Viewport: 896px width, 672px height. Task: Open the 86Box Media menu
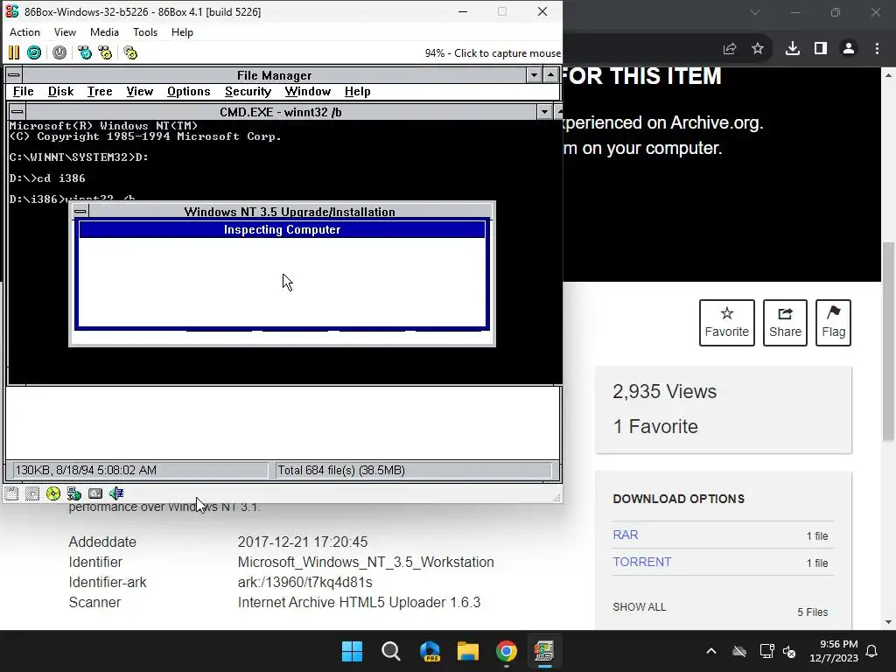(x=105, y=32)
